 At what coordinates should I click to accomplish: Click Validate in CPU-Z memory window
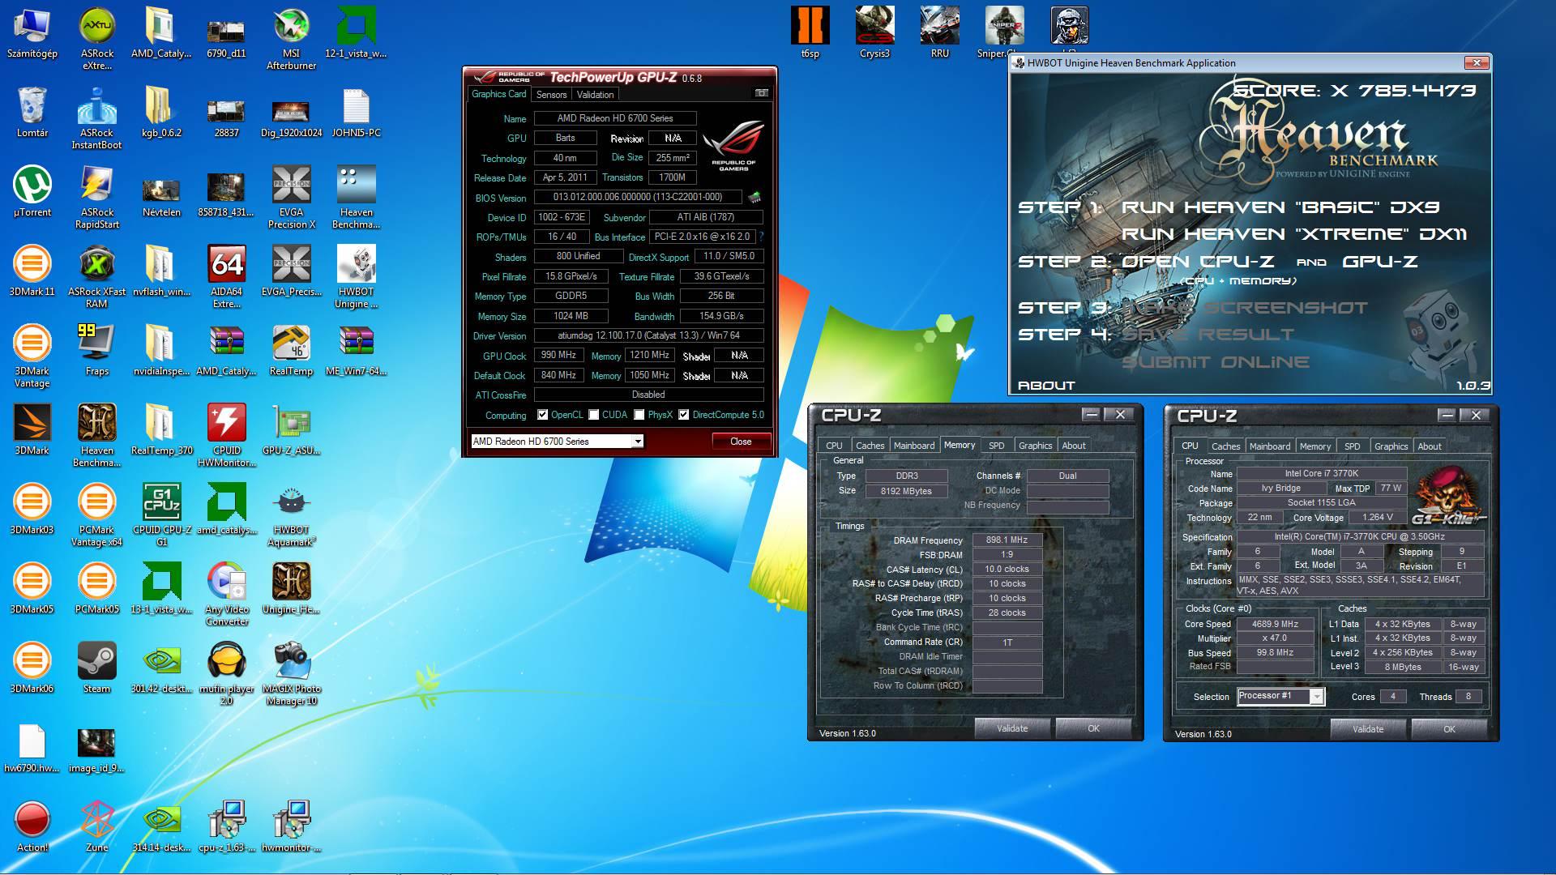[x=1012, y=728]
